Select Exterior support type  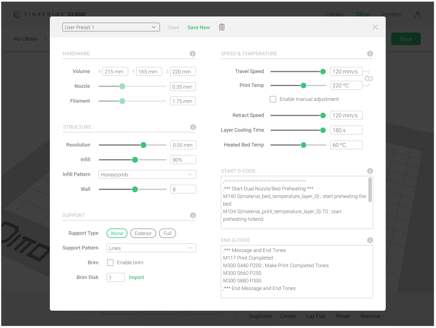tap(143, 233)
